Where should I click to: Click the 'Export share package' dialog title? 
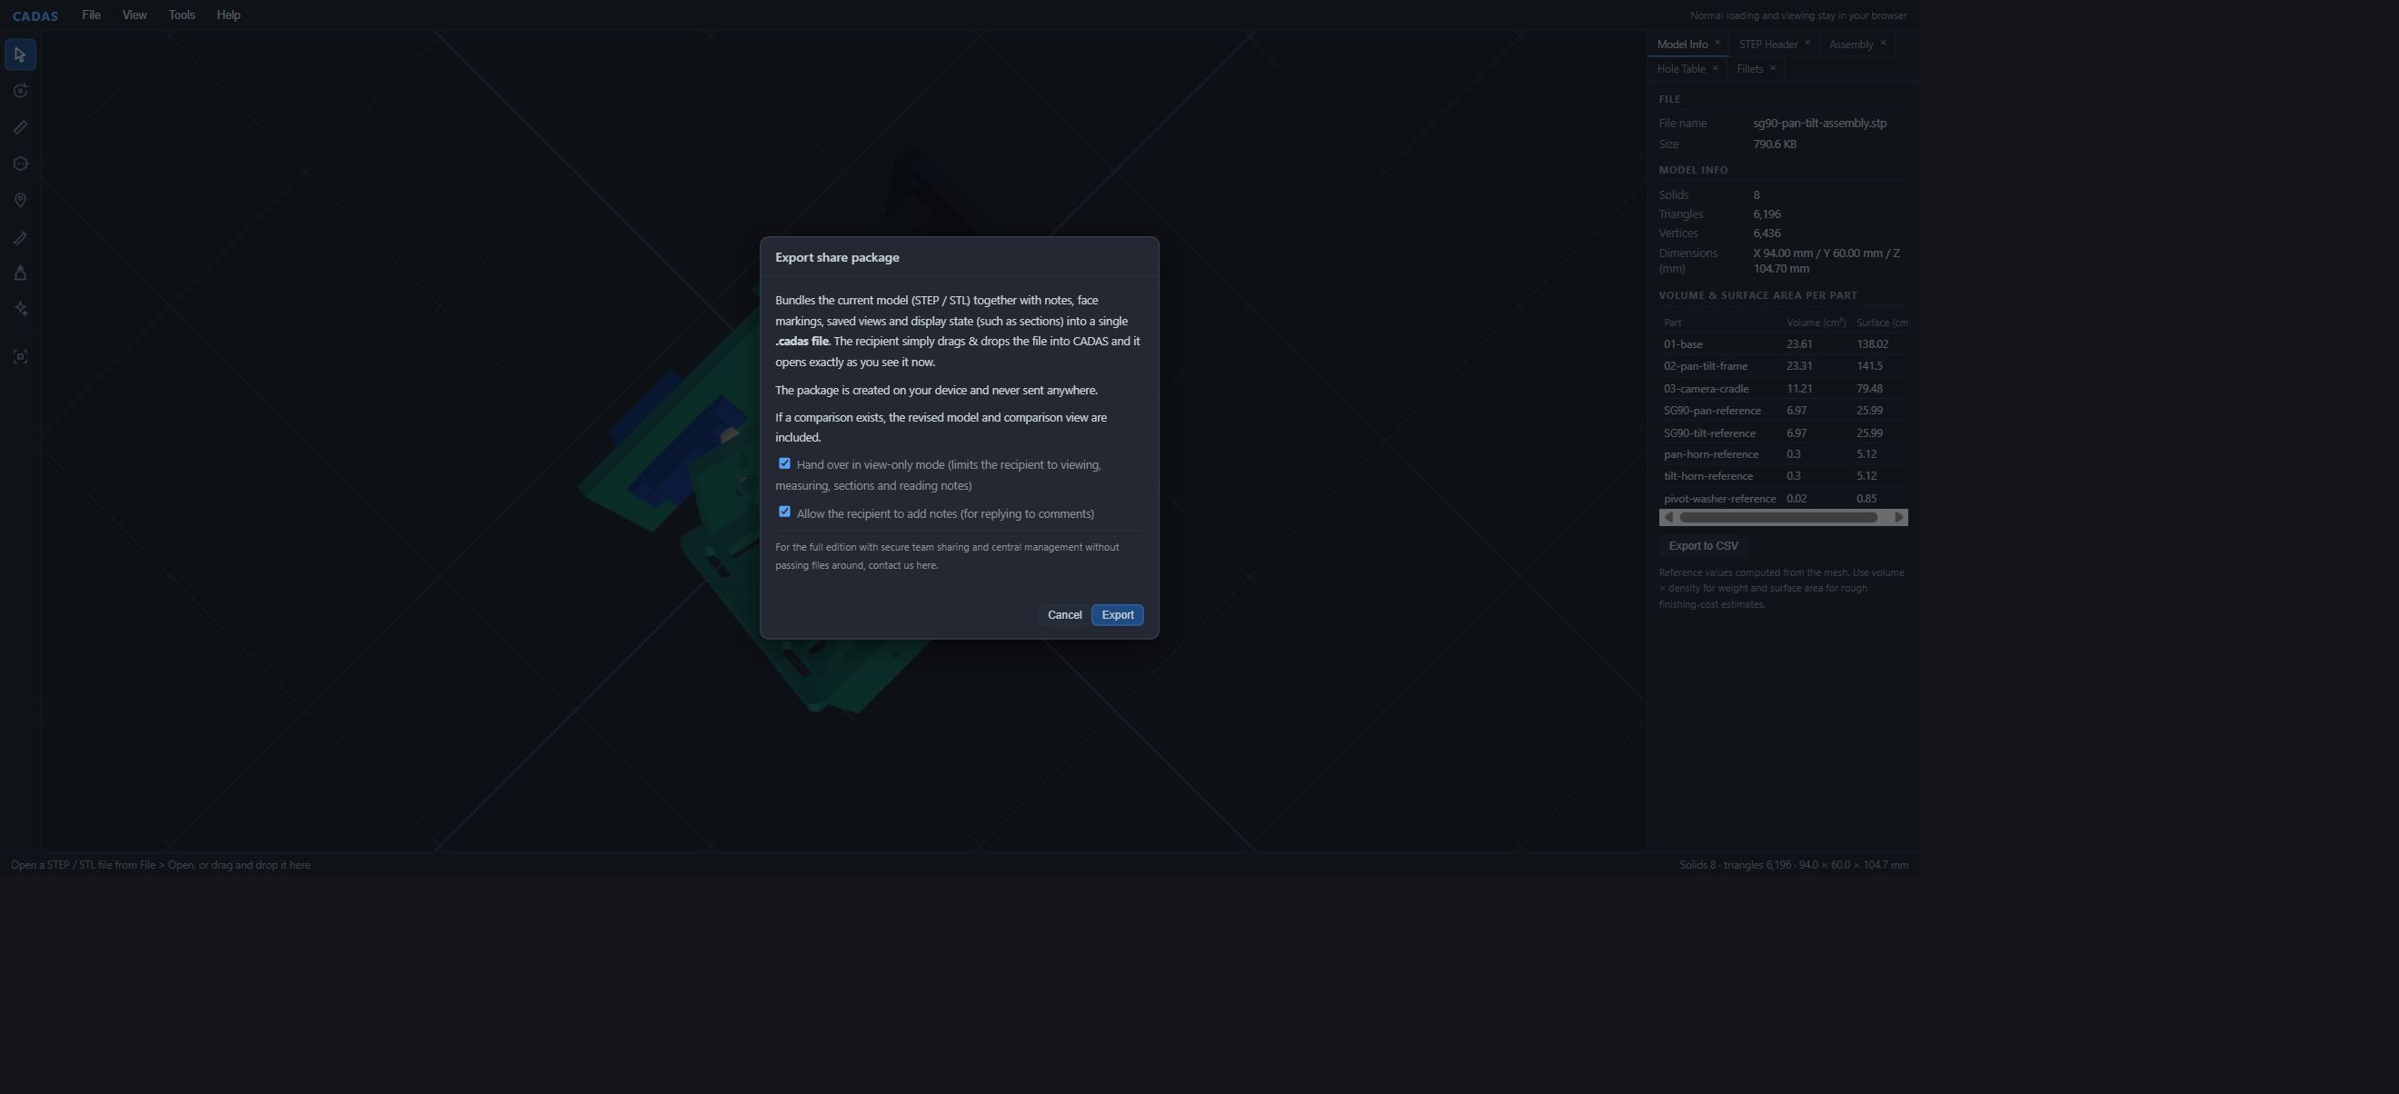point(837,258)
